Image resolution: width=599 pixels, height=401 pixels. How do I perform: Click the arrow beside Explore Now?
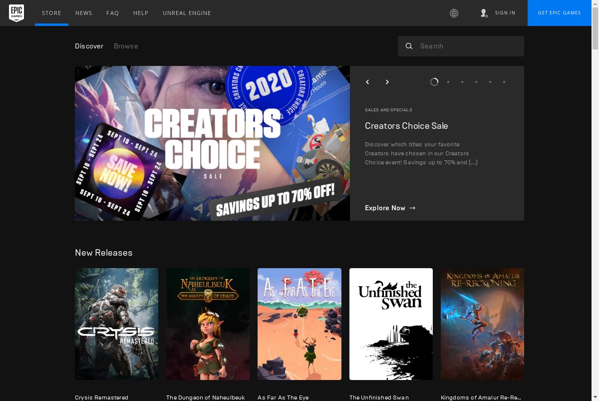click(412, 208)
